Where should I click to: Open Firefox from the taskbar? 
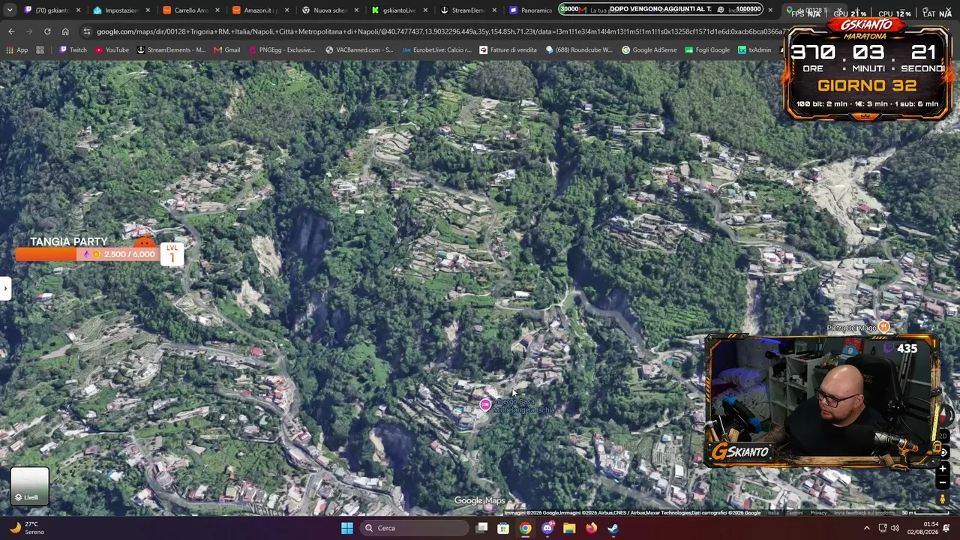pos(591,528)
